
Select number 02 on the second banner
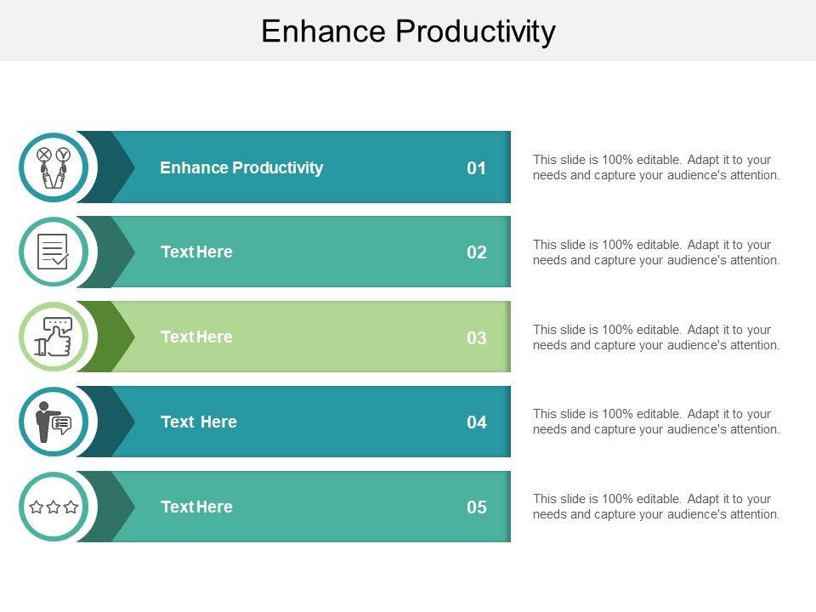coord(477,253)
